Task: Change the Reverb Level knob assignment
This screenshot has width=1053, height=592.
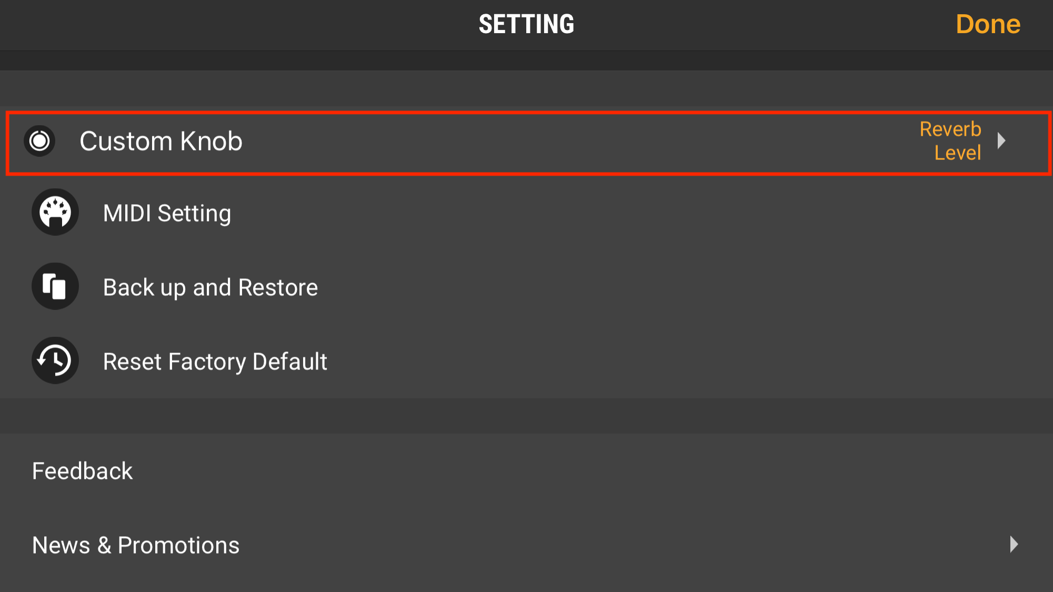Action: (950, 141)
